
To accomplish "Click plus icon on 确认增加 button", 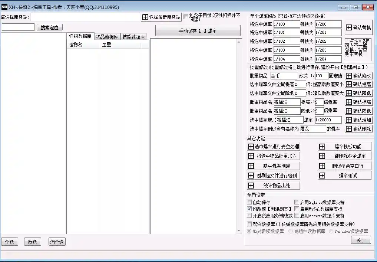I will click(x=348, y=120).
